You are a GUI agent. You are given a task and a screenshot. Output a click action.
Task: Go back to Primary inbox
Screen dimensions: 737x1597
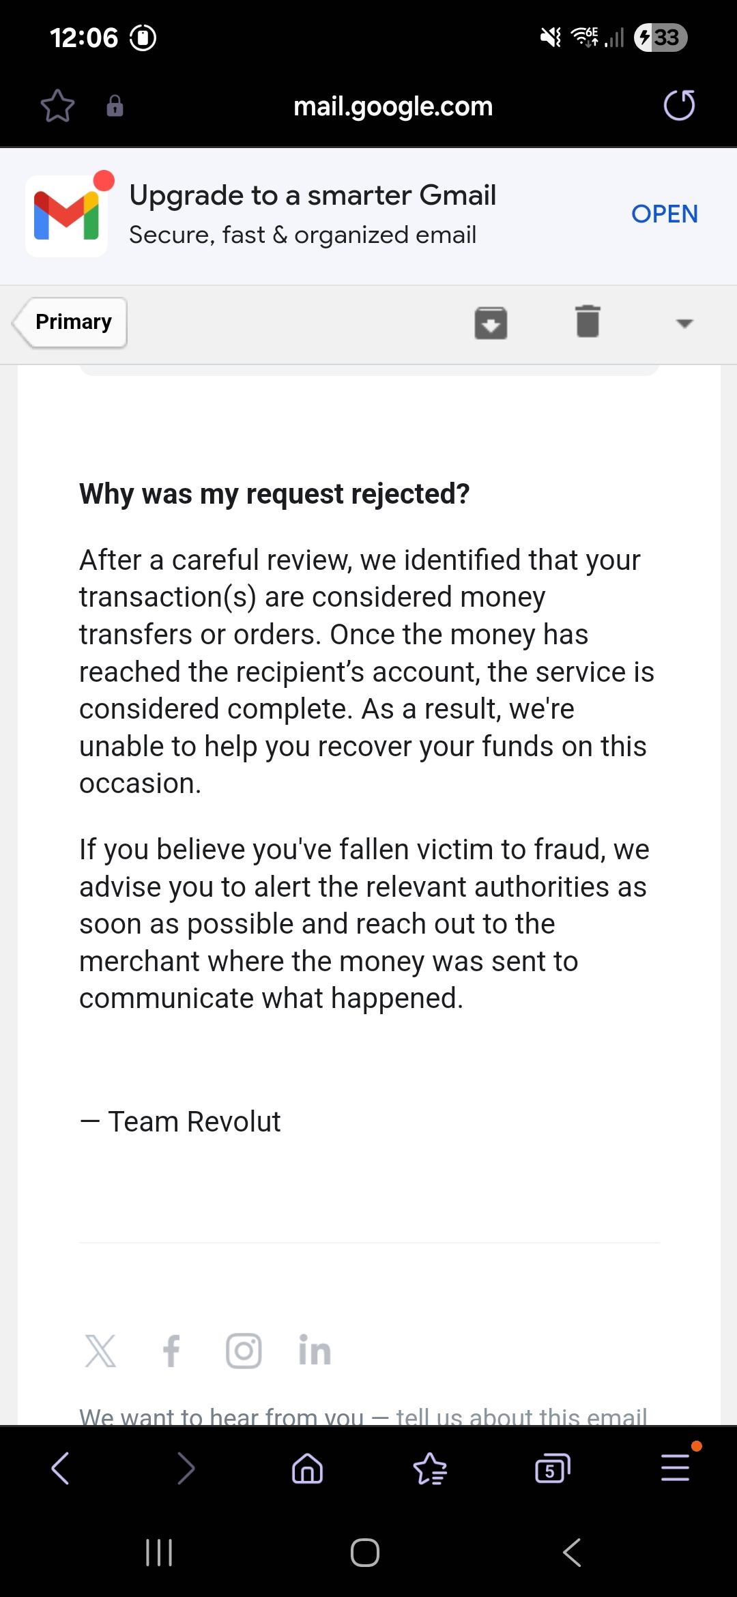point(71,322)
